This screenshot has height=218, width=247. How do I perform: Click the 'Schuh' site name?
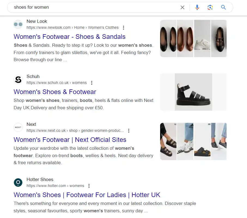tap(33, 76)
